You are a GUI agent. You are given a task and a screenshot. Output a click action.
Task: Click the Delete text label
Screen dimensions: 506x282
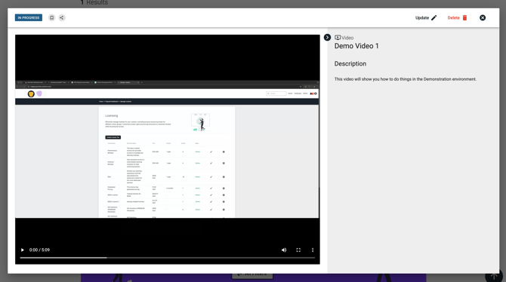click(x=453, y=18)
